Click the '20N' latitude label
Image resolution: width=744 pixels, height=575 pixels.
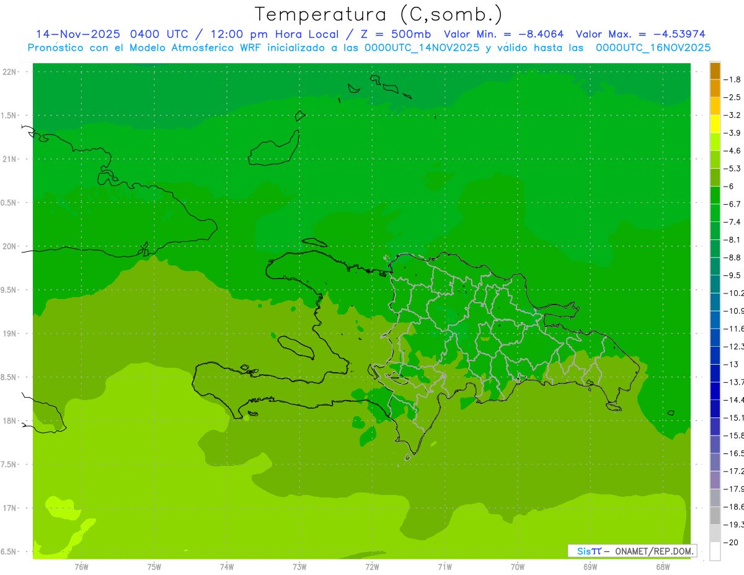pos(10,246)
